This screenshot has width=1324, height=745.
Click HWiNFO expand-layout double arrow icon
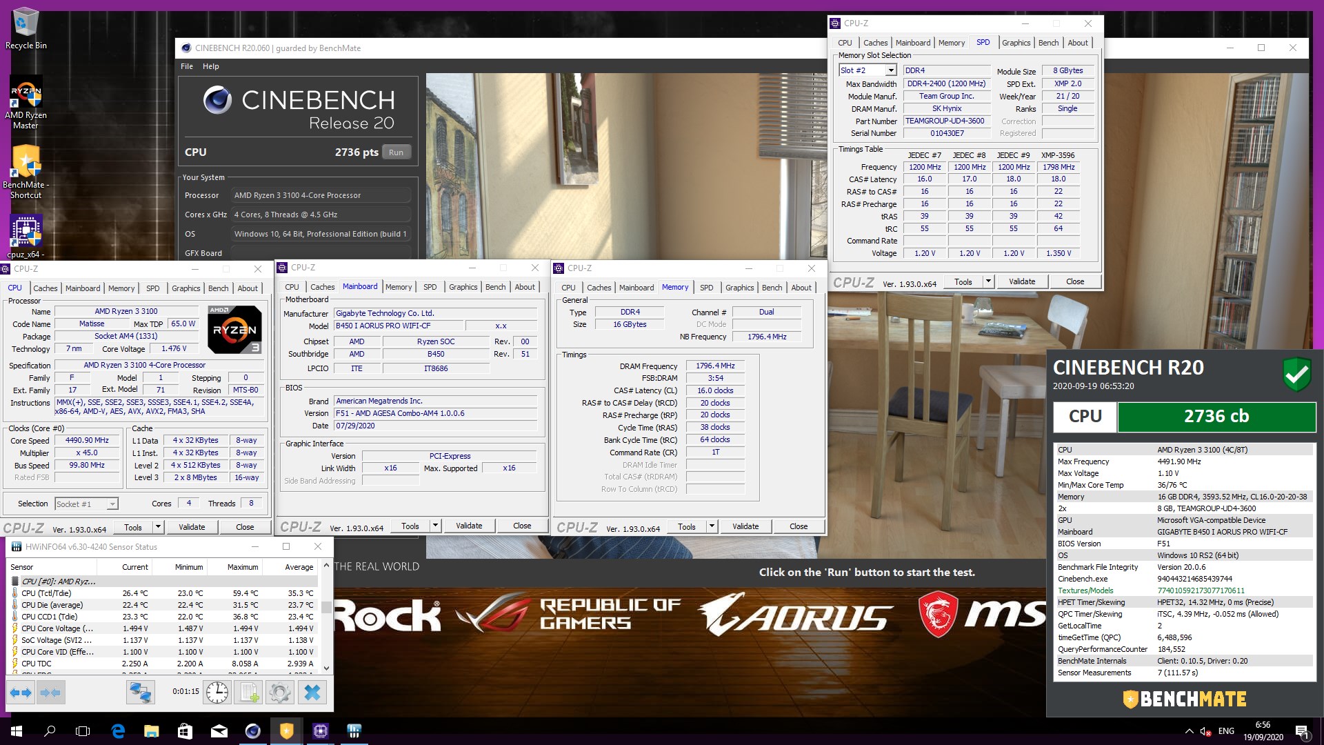pyautogui.click(x=21, y=692)
